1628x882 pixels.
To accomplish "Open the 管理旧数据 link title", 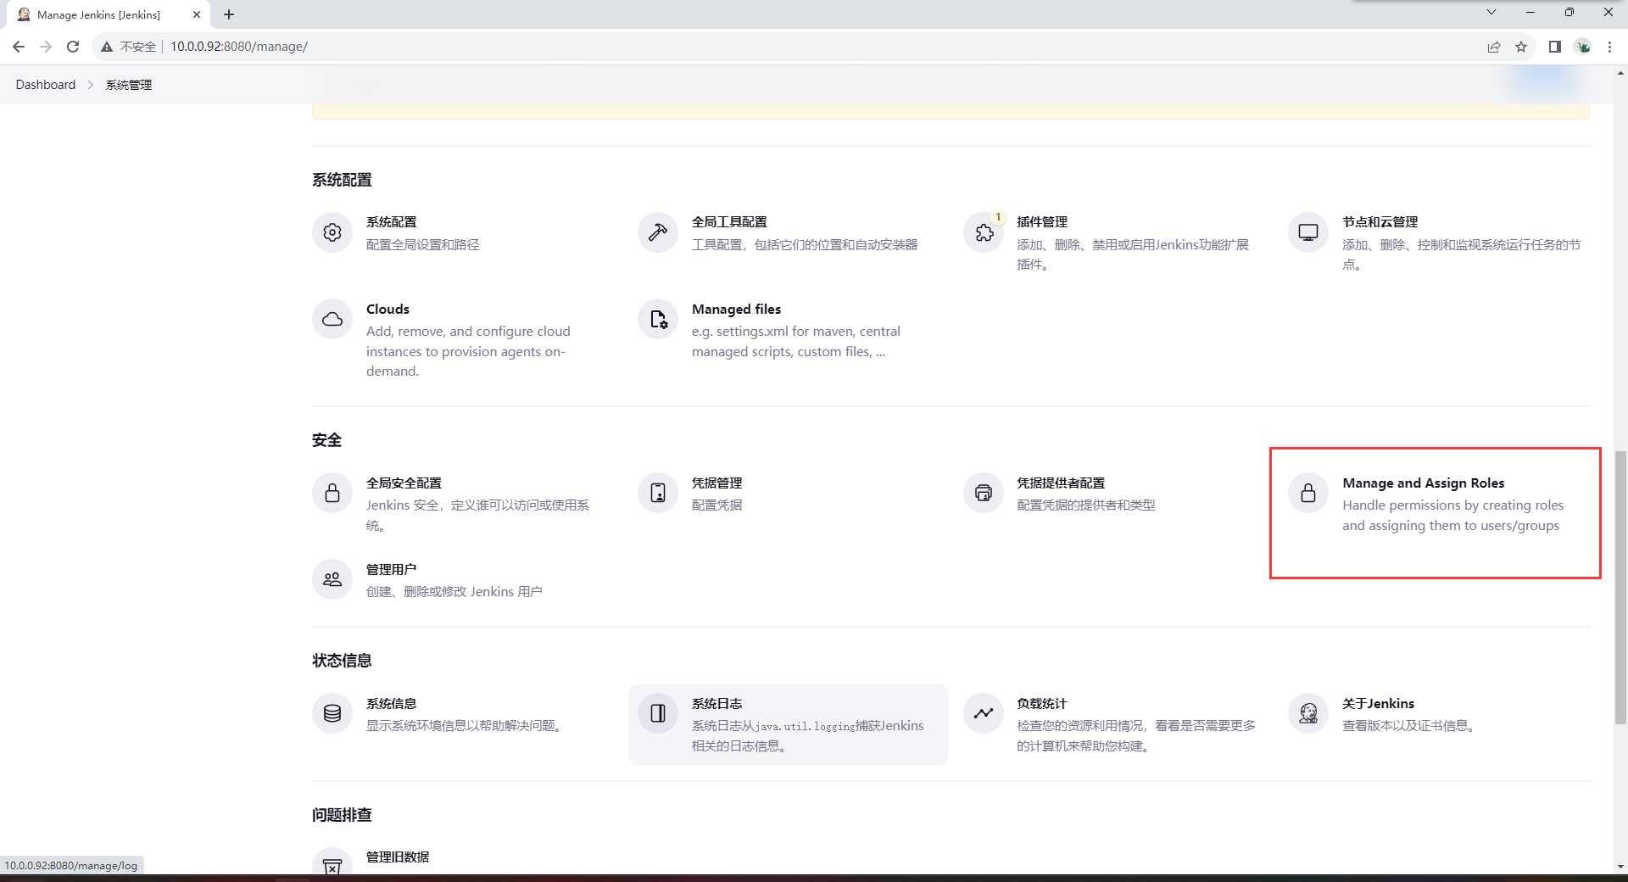I will [398, 857].
